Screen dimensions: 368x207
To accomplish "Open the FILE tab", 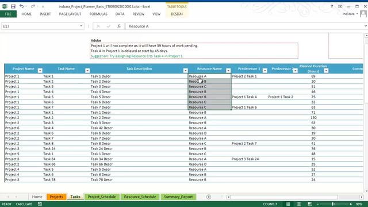I will coord(8,14).
